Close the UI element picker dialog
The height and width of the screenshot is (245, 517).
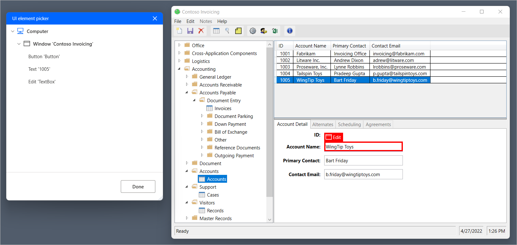tap(155, 19)
